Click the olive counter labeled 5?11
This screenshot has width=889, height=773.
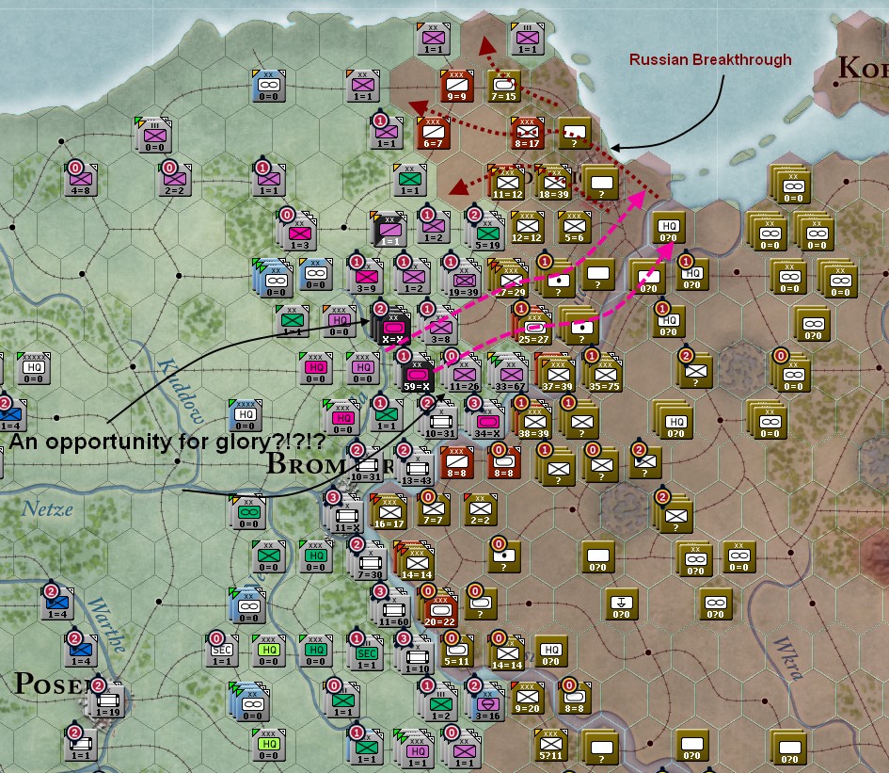[550, 745]
